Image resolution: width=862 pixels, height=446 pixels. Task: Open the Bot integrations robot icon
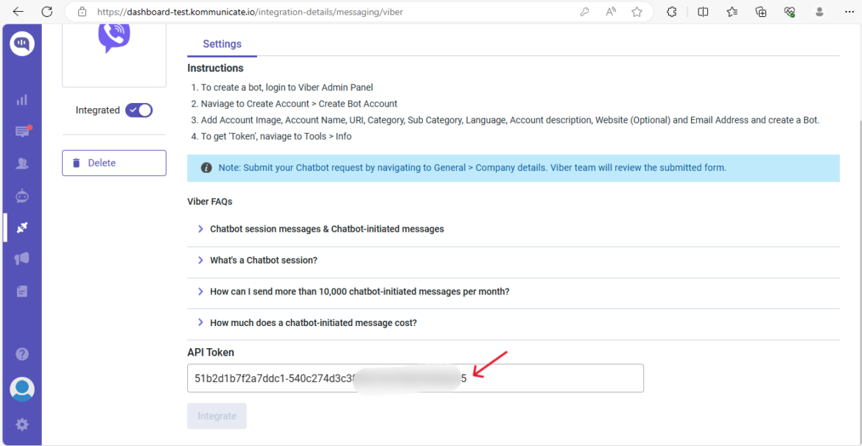click(x=21, y=196)
